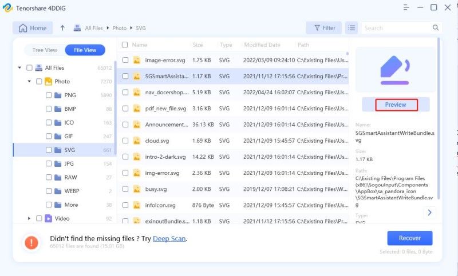Viewport: 458px width, 276px height.
Task: Tick the SVG folder checkbox
Action: pyautogui.click(x=49, y=150)
